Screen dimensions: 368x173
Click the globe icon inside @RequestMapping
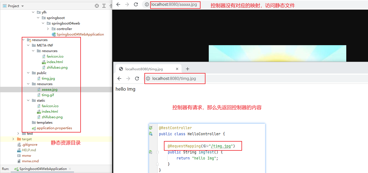point(205,146)
